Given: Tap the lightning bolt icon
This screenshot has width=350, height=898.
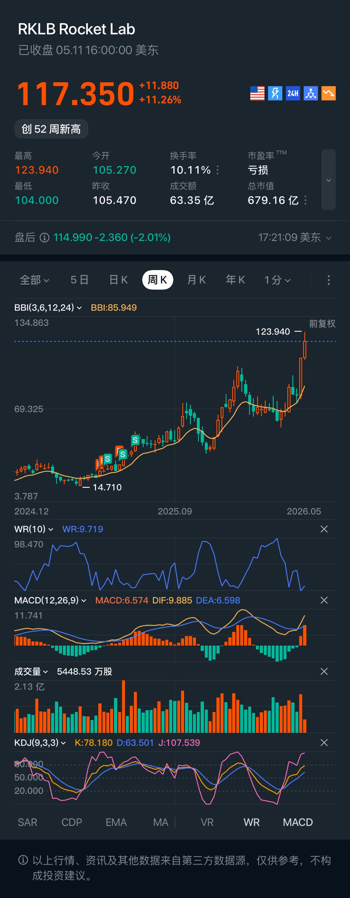Looking at the screenshot, I should pos(275,93).
